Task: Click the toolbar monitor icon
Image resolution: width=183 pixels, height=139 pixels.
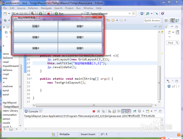Action: 142,13
